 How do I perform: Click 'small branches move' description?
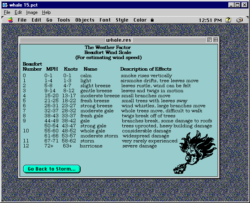point(146,96)
